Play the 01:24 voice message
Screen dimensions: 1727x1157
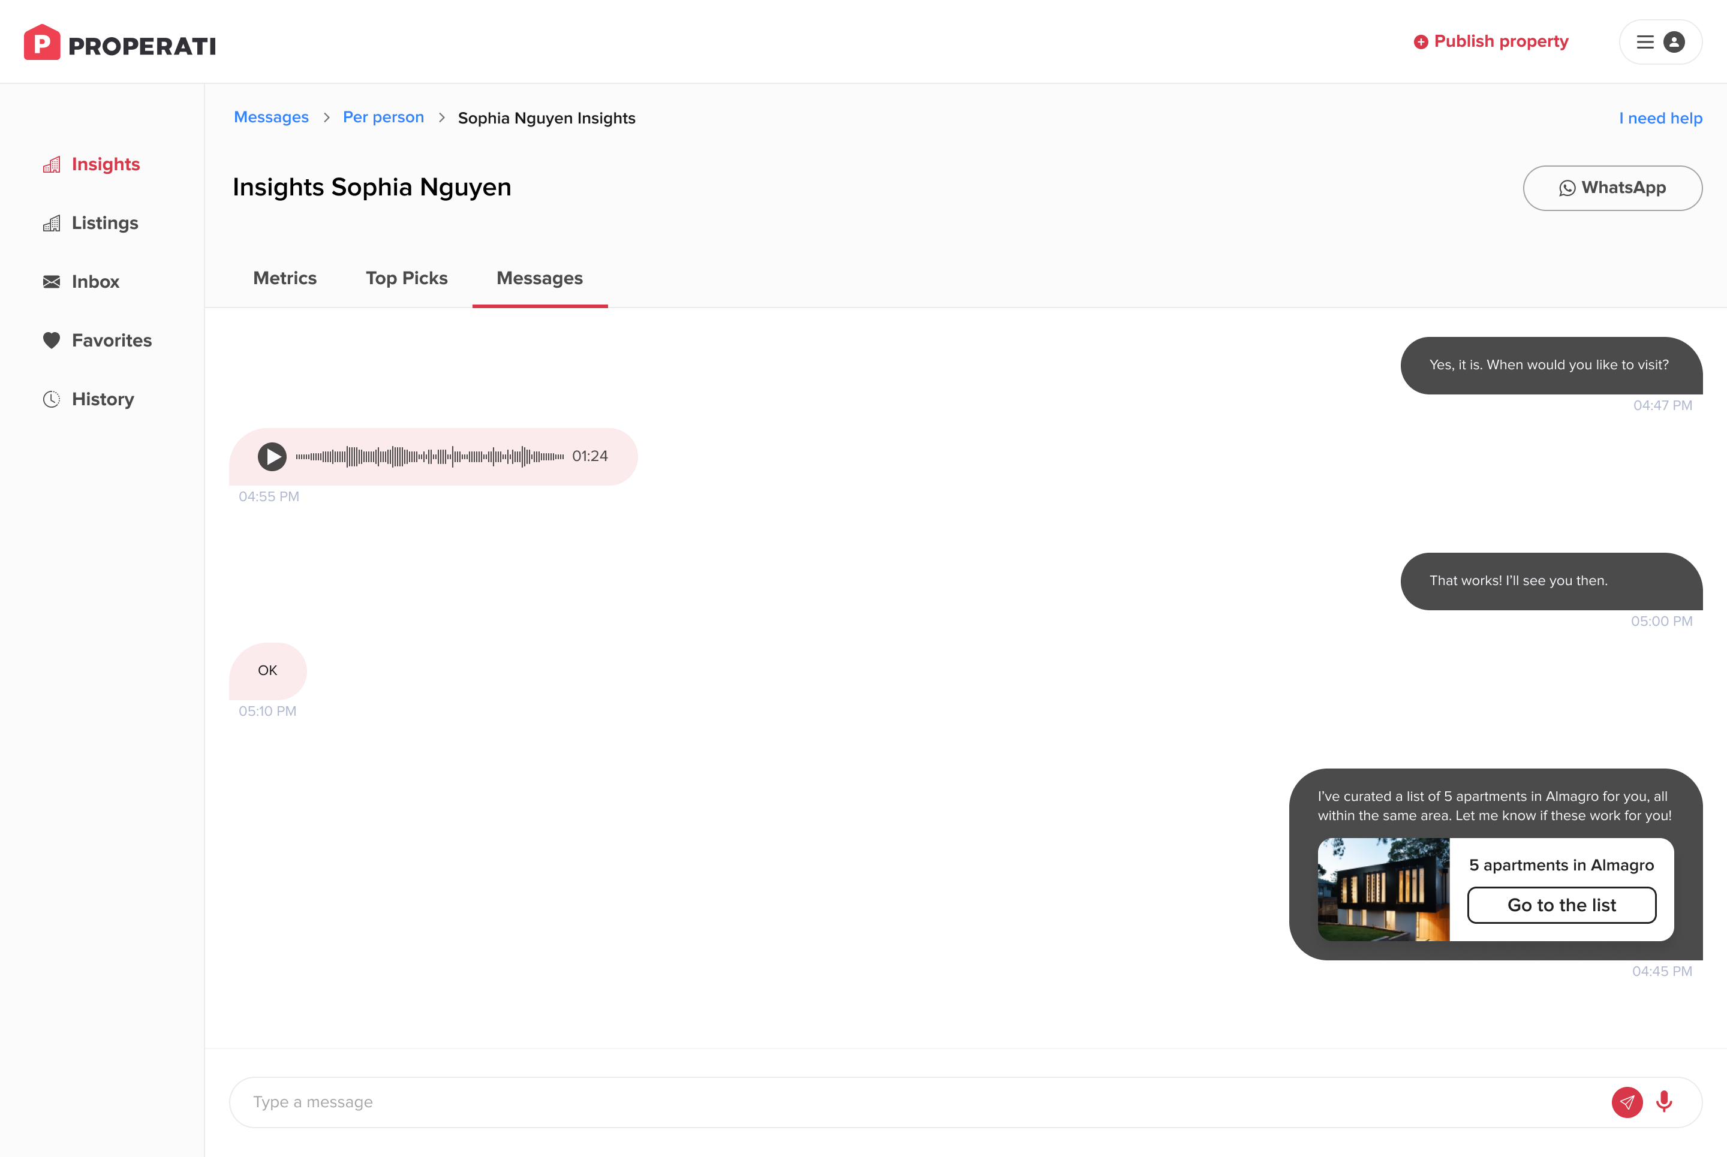(272, 457)
